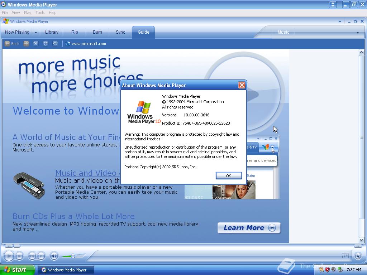Click the view full screen icon near skin mode
This screenshot has width=367, height=275.
tap(345, 256)
